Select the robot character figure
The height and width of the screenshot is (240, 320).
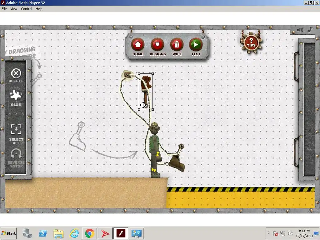click(x=155, y=150)
